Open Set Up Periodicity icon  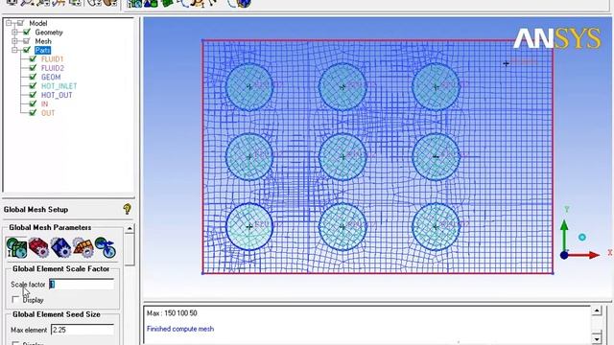click(105, 247)
